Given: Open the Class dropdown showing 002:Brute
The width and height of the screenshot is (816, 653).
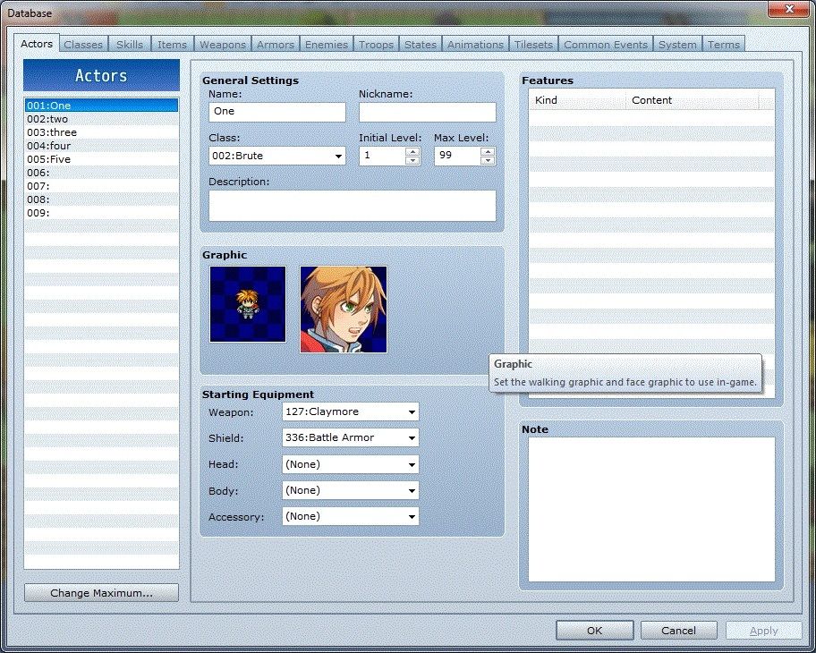Looking at the screenshot, I should point(277,157).
